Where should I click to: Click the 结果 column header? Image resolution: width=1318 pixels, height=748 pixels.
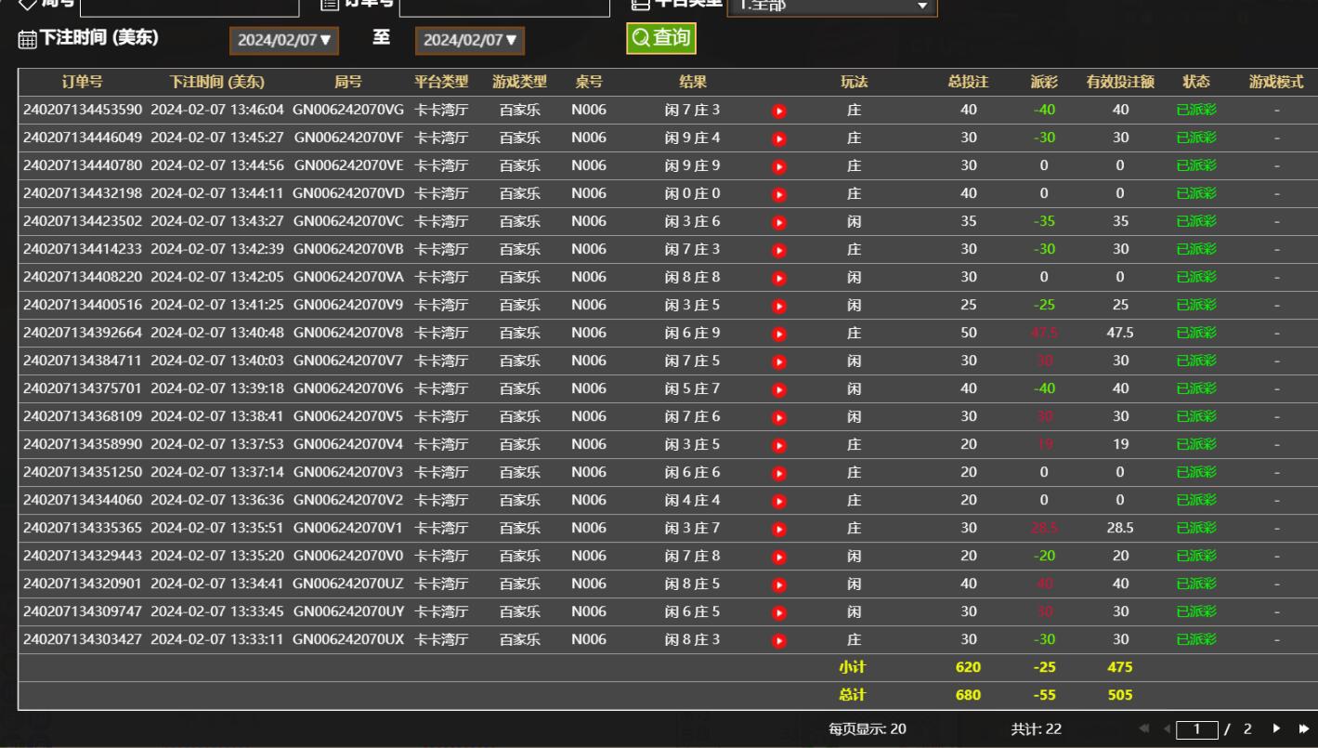point(693,82)
